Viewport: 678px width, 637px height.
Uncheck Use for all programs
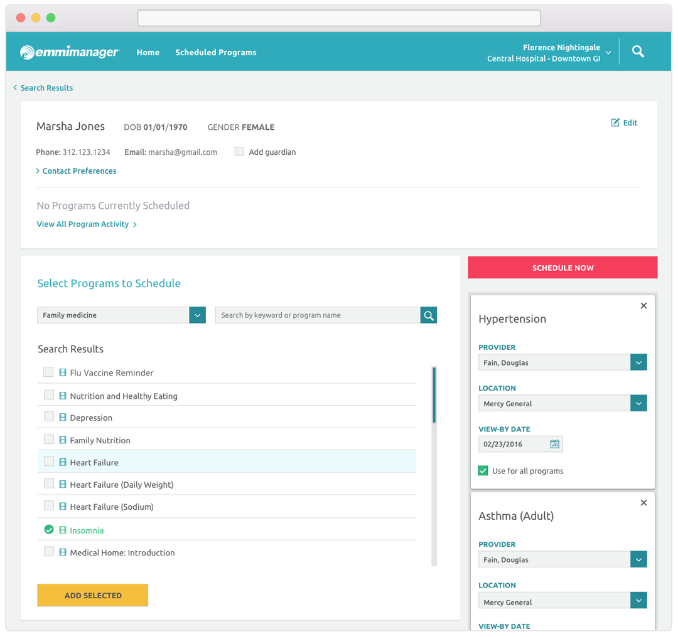point(483,471)
